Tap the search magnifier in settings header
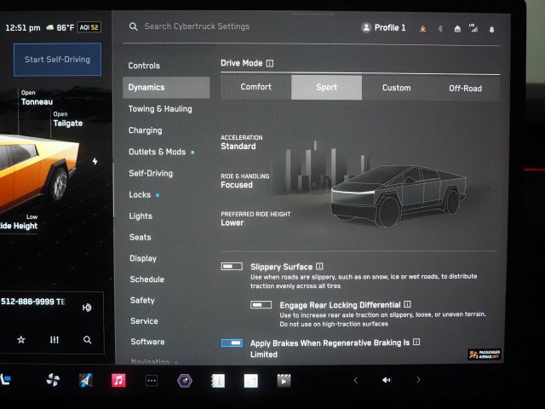The width and height of the screenshot is (545, 409). [133, 26]
